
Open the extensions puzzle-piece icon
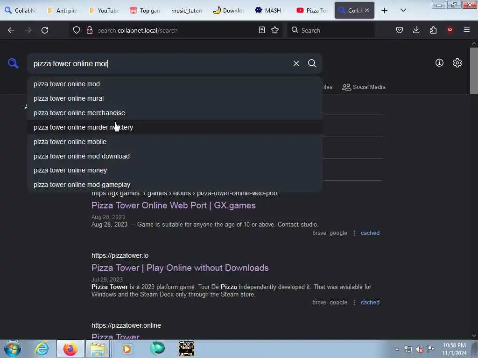coord(433,30)
